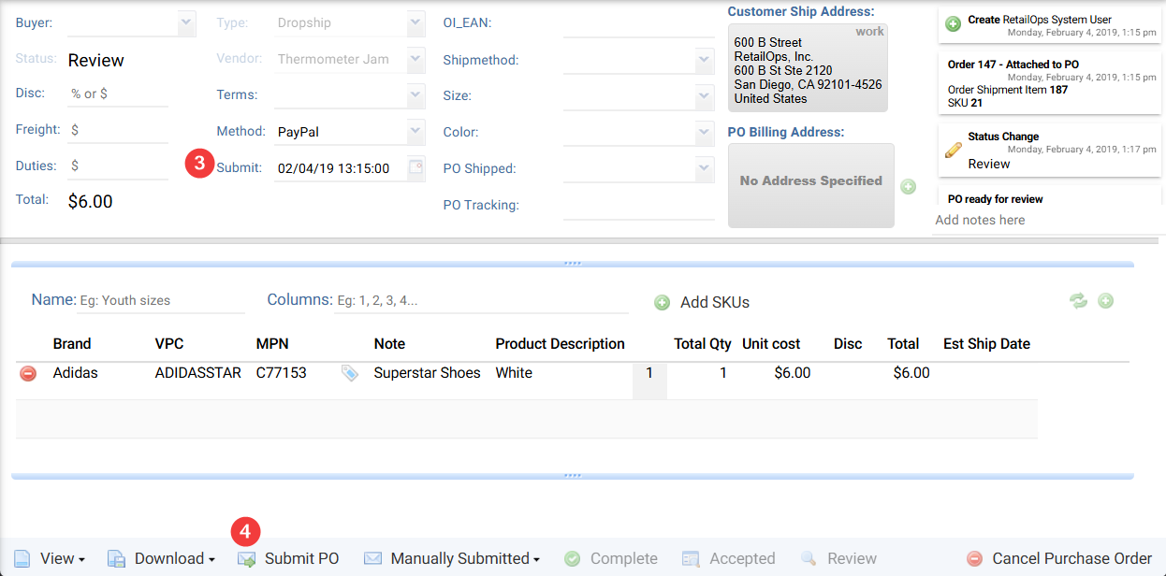Click the green refresh arrows icon

[x=1079, y=300]
